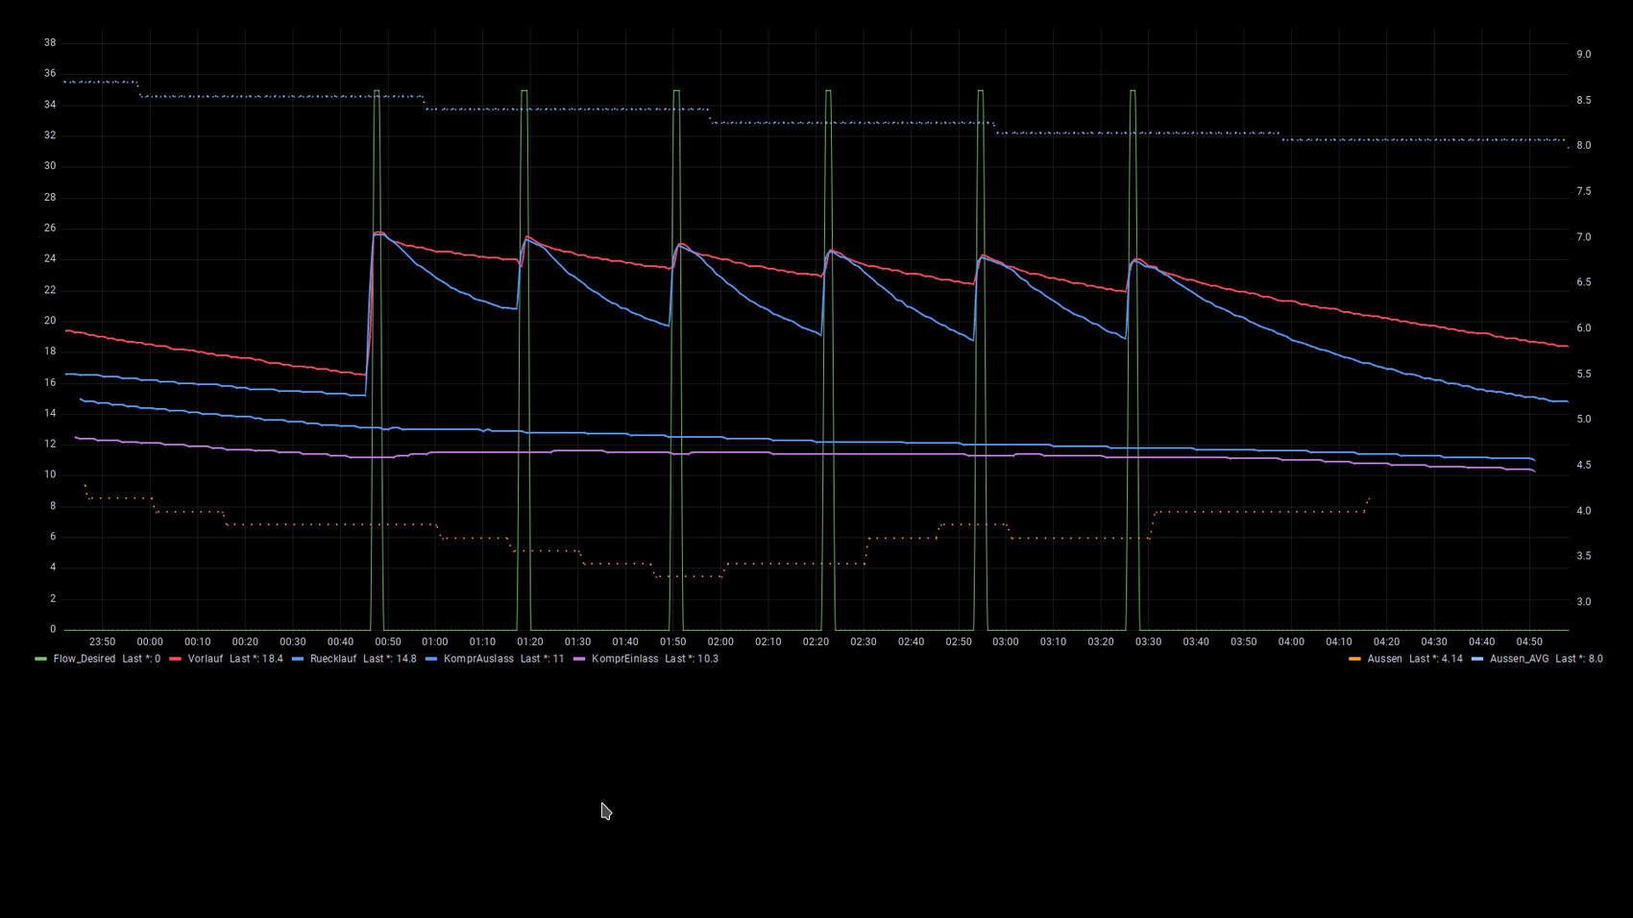Click the 23:50 time axis label

pos(102,641)
